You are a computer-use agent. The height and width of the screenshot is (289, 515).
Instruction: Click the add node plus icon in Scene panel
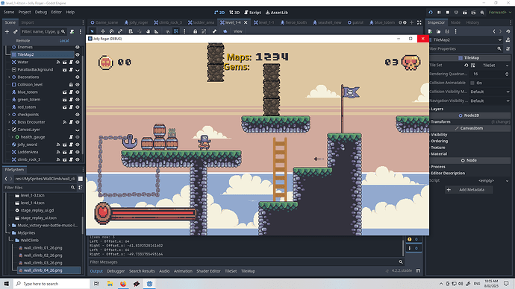coord(7,32)
